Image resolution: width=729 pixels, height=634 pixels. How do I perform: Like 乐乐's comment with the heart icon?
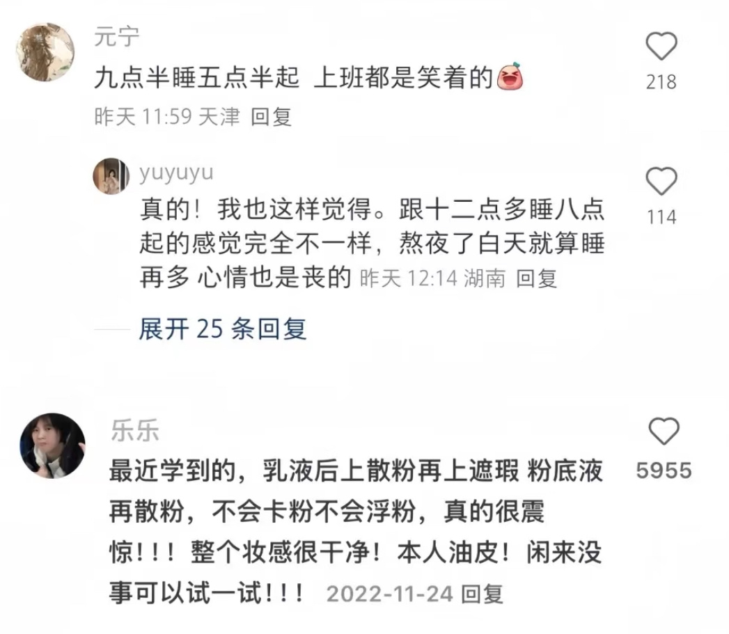coord(664,431)
